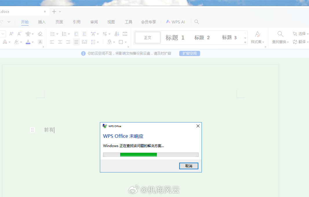Apply distributed alignment icon
Viewport: 309px width, 197px height.
[85, 42]
